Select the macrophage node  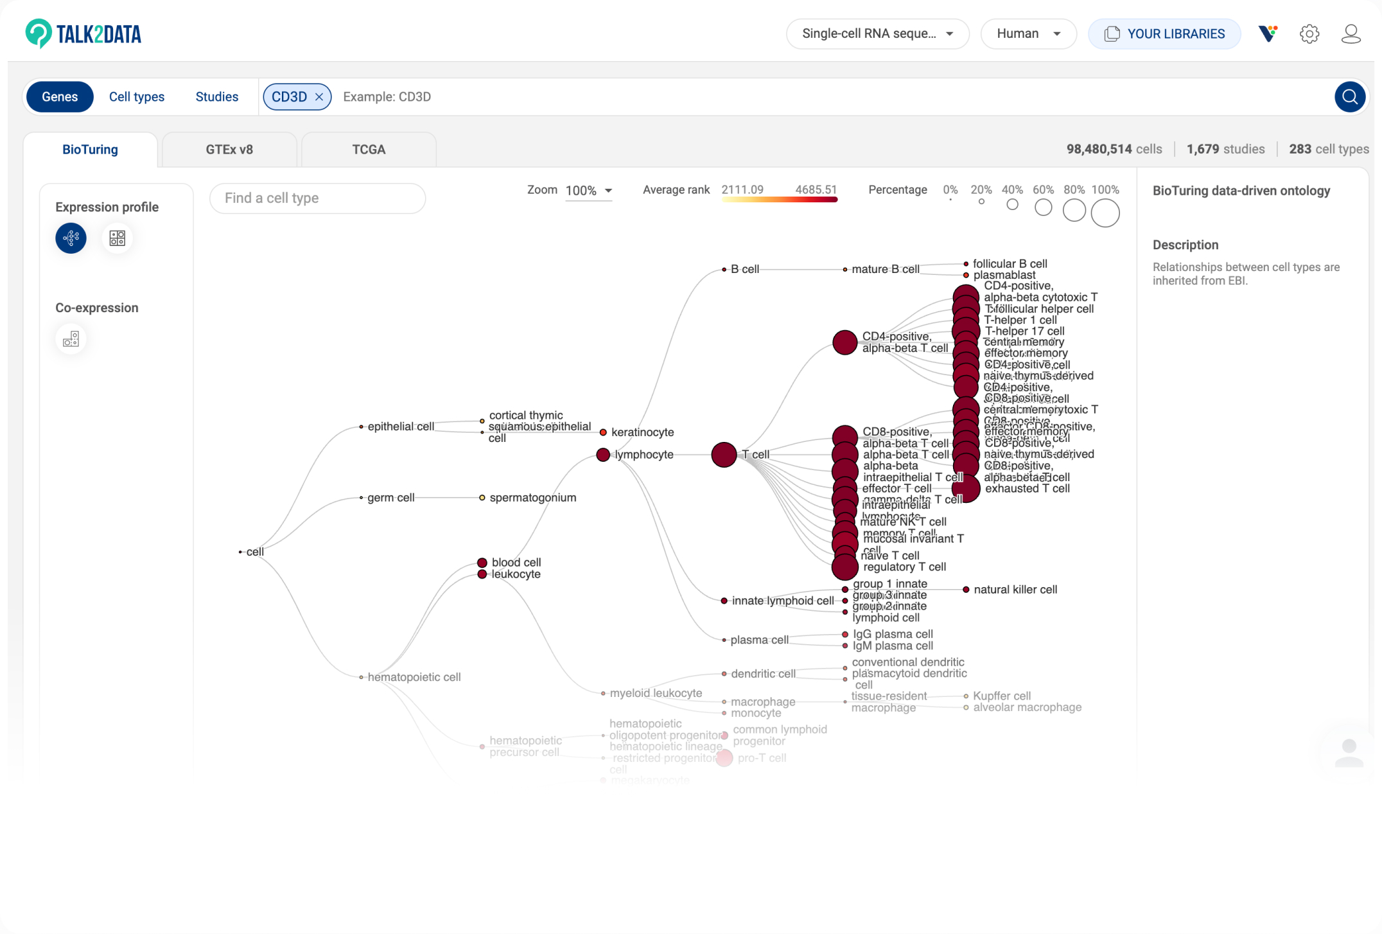[724, 702]
